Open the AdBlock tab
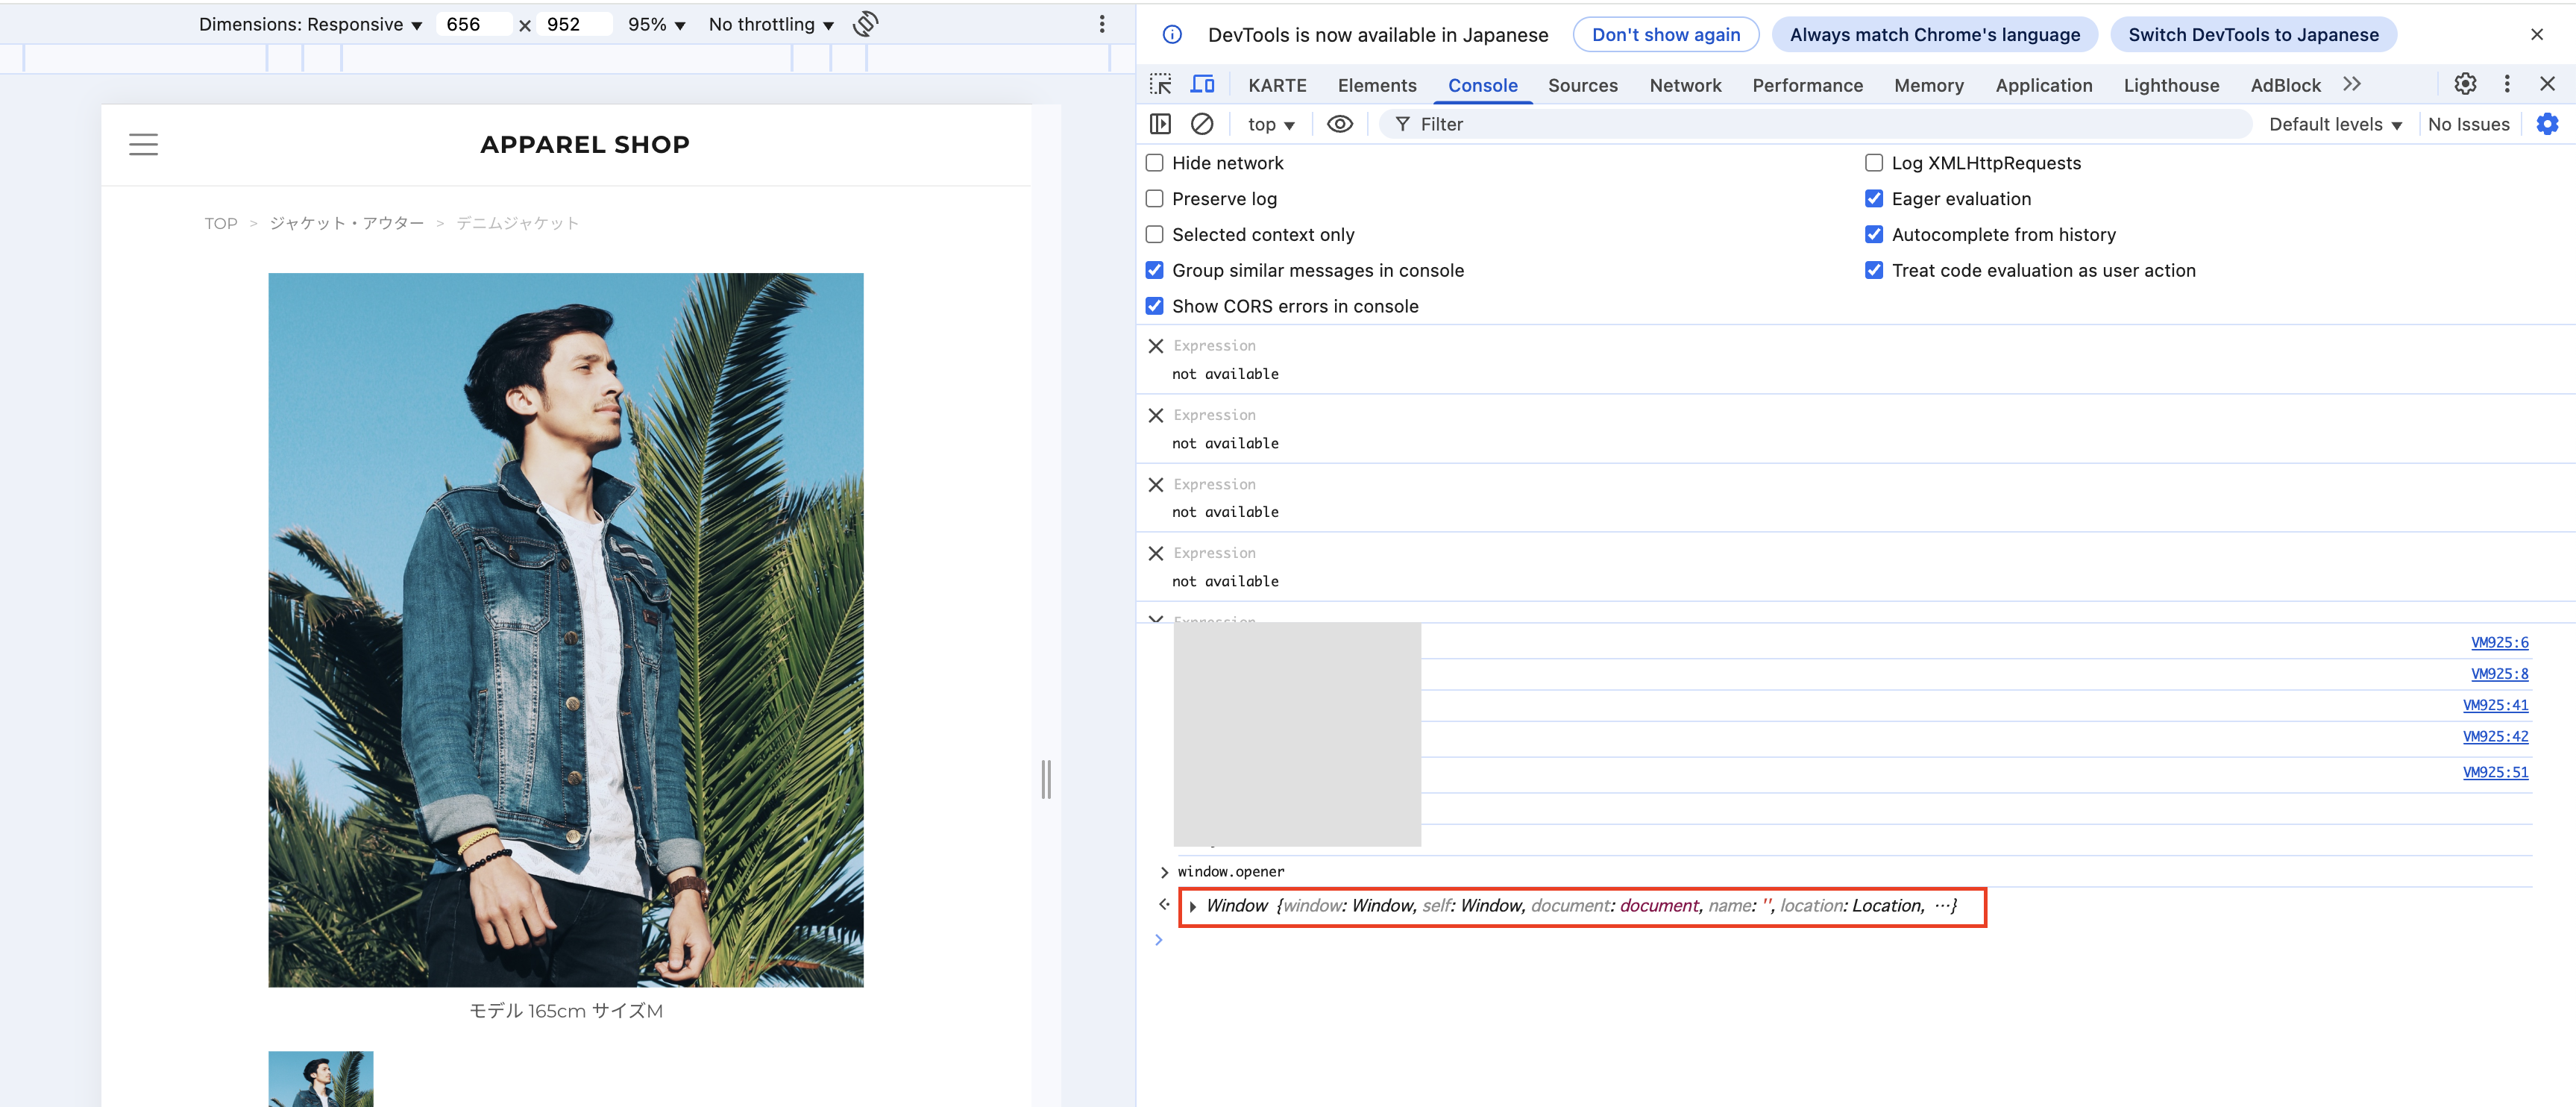This screenshot has width=2576, height=1107. pos(2285,85)
